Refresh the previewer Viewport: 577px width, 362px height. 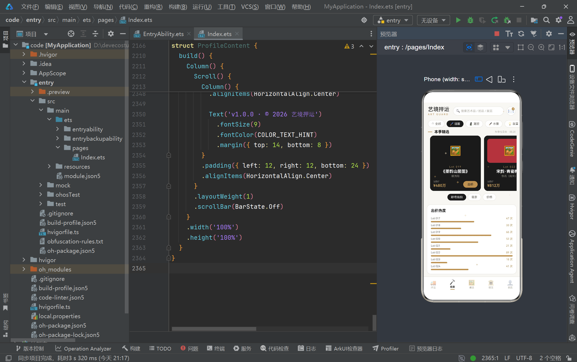point(521,34)
